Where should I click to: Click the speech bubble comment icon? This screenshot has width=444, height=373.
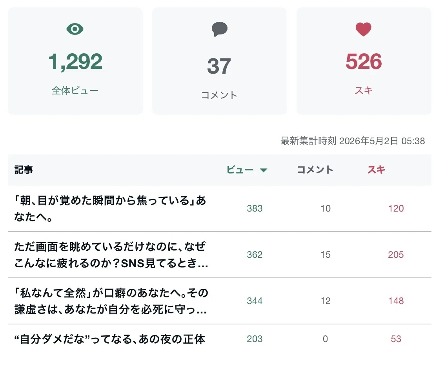coord(220,29)
